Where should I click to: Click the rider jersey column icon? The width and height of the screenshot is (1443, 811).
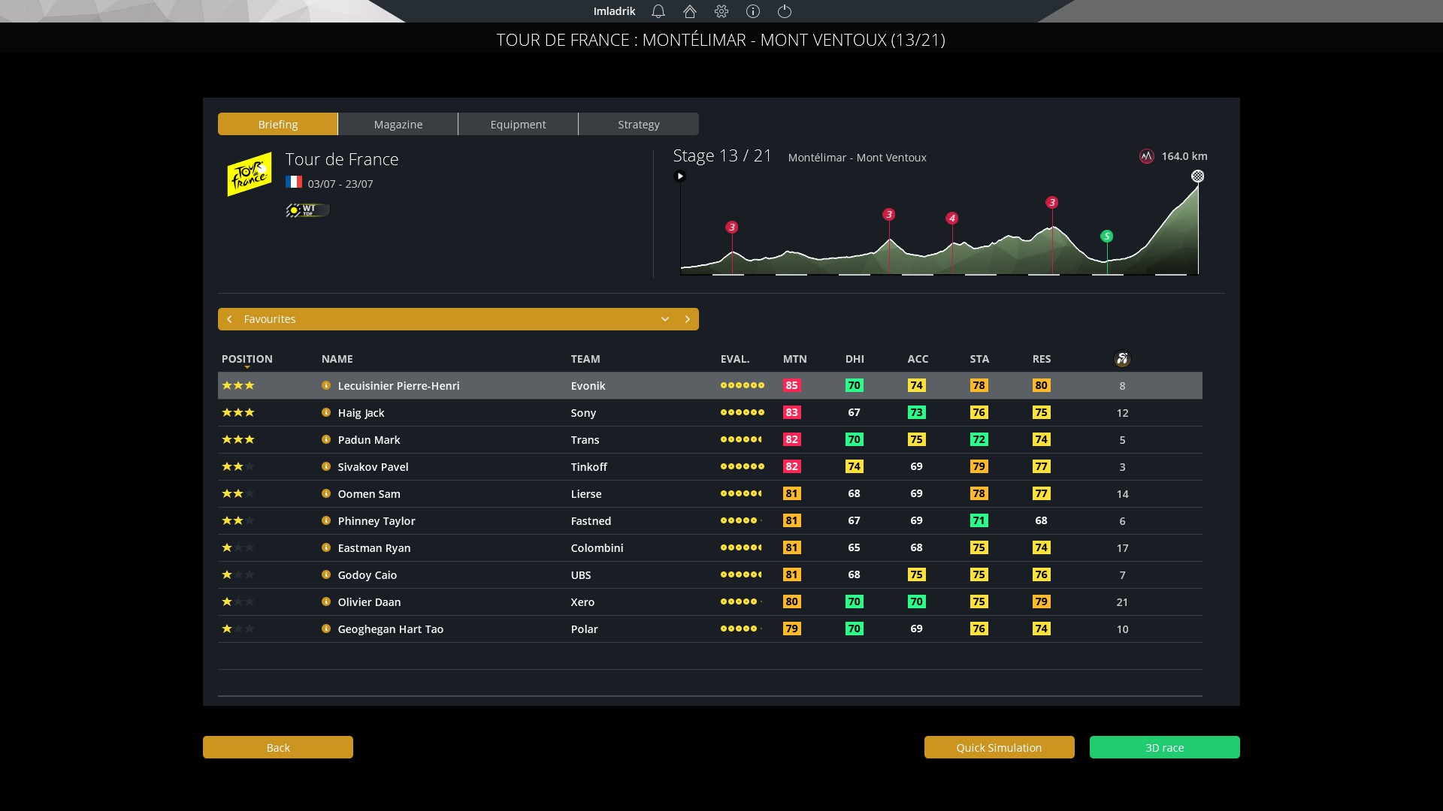pyautogui.click(x=1122, y=359)
